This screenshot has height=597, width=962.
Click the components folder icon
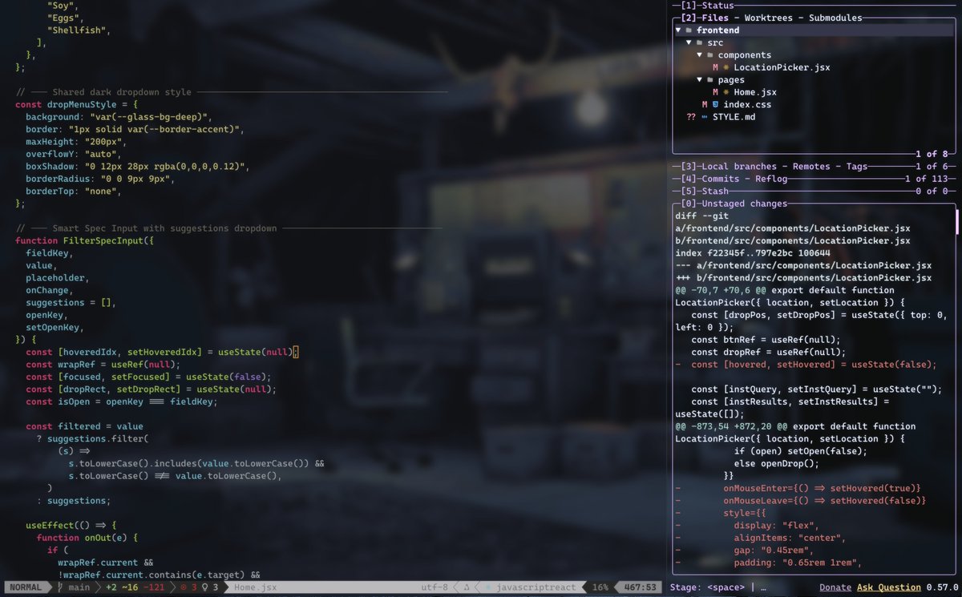pyautogui.click(x=710, y=55)
